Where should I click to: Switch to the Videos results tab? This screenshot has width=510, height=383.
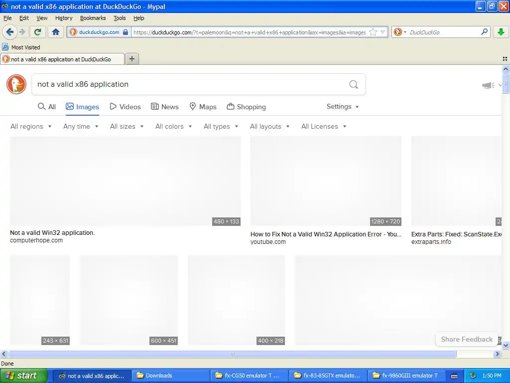[125, 107]
